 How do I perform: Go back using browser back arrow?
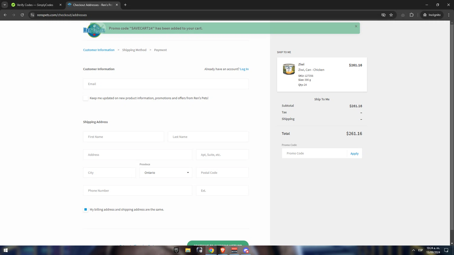coord(5,15)
